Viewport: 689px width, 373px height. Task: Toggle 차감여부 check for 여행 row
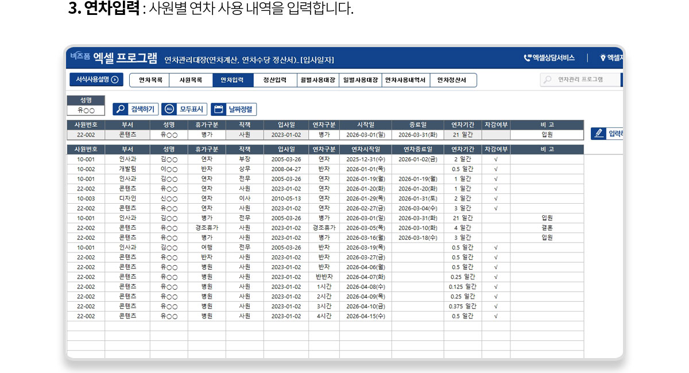(496, 247)
